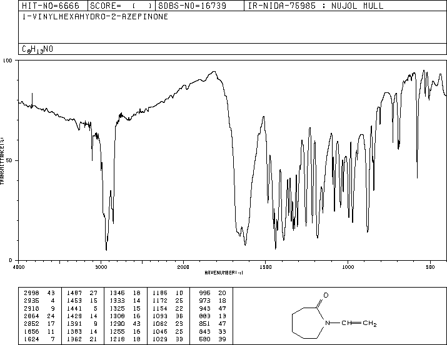Viewport: 447px width, 345px height.
Task: Click the 2000 x-axis tick label
Action: tap(183, 267)
